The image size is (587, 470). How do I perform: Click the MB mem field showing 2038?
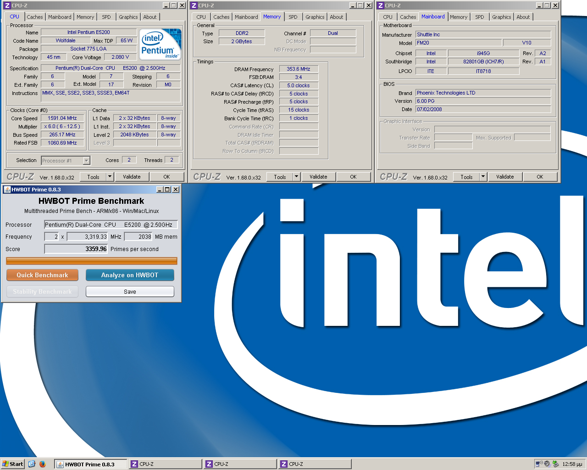click(x=138, y=236)
